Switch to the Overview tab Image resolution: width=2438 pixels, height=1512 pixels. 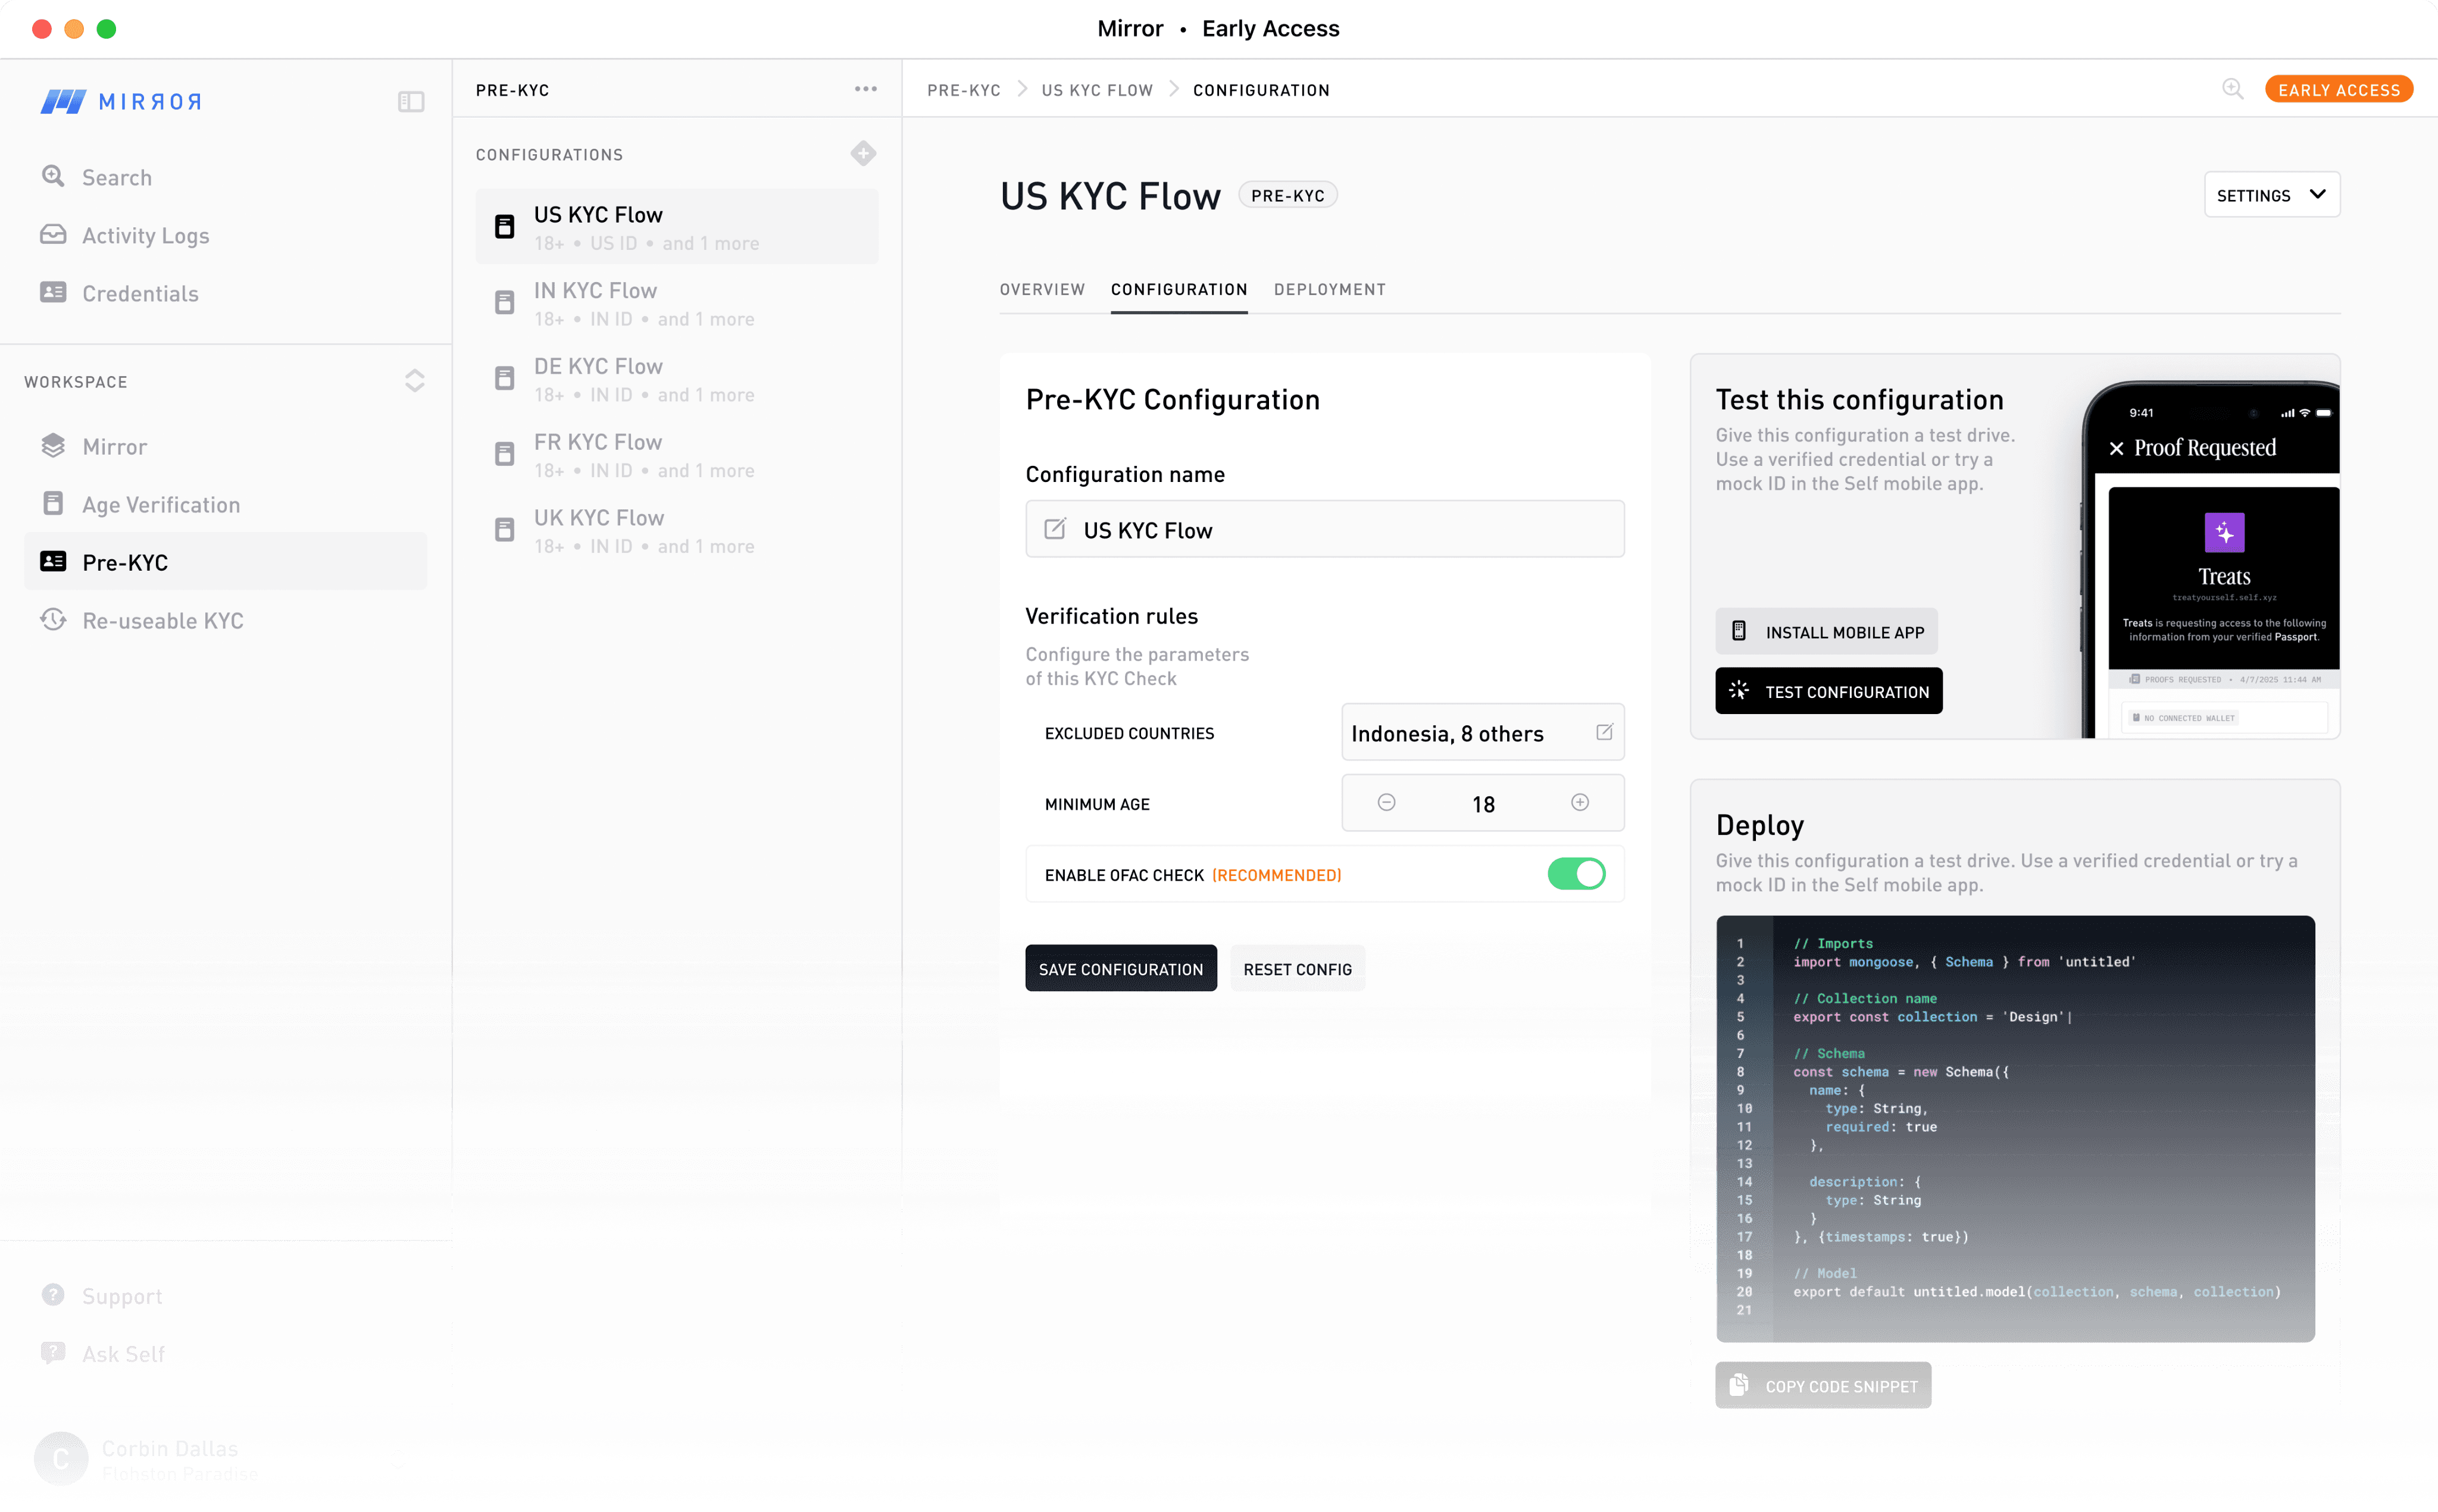(x=1042, y=289)
